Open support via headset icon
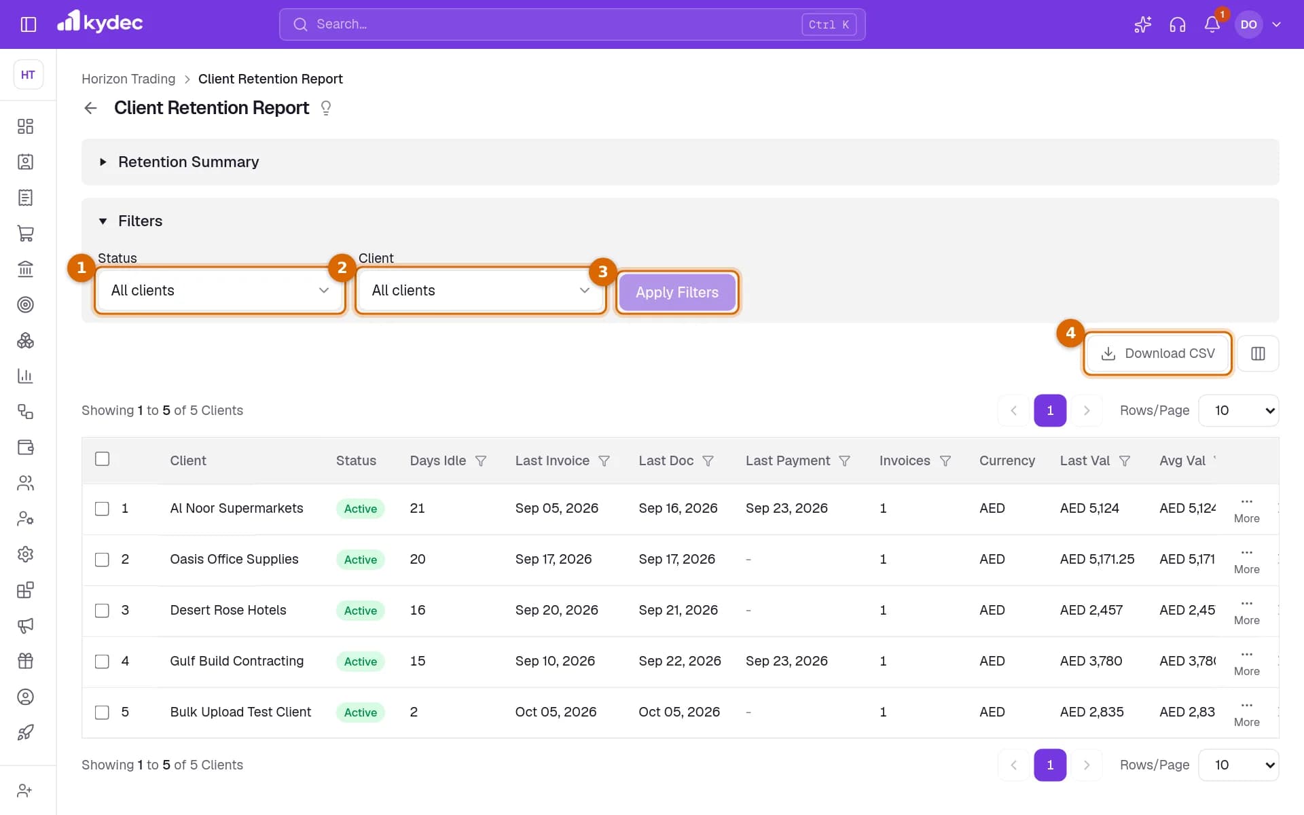Image resolution: width=1304 pixels, height=815 pixels. click(x=1178, y=24)
